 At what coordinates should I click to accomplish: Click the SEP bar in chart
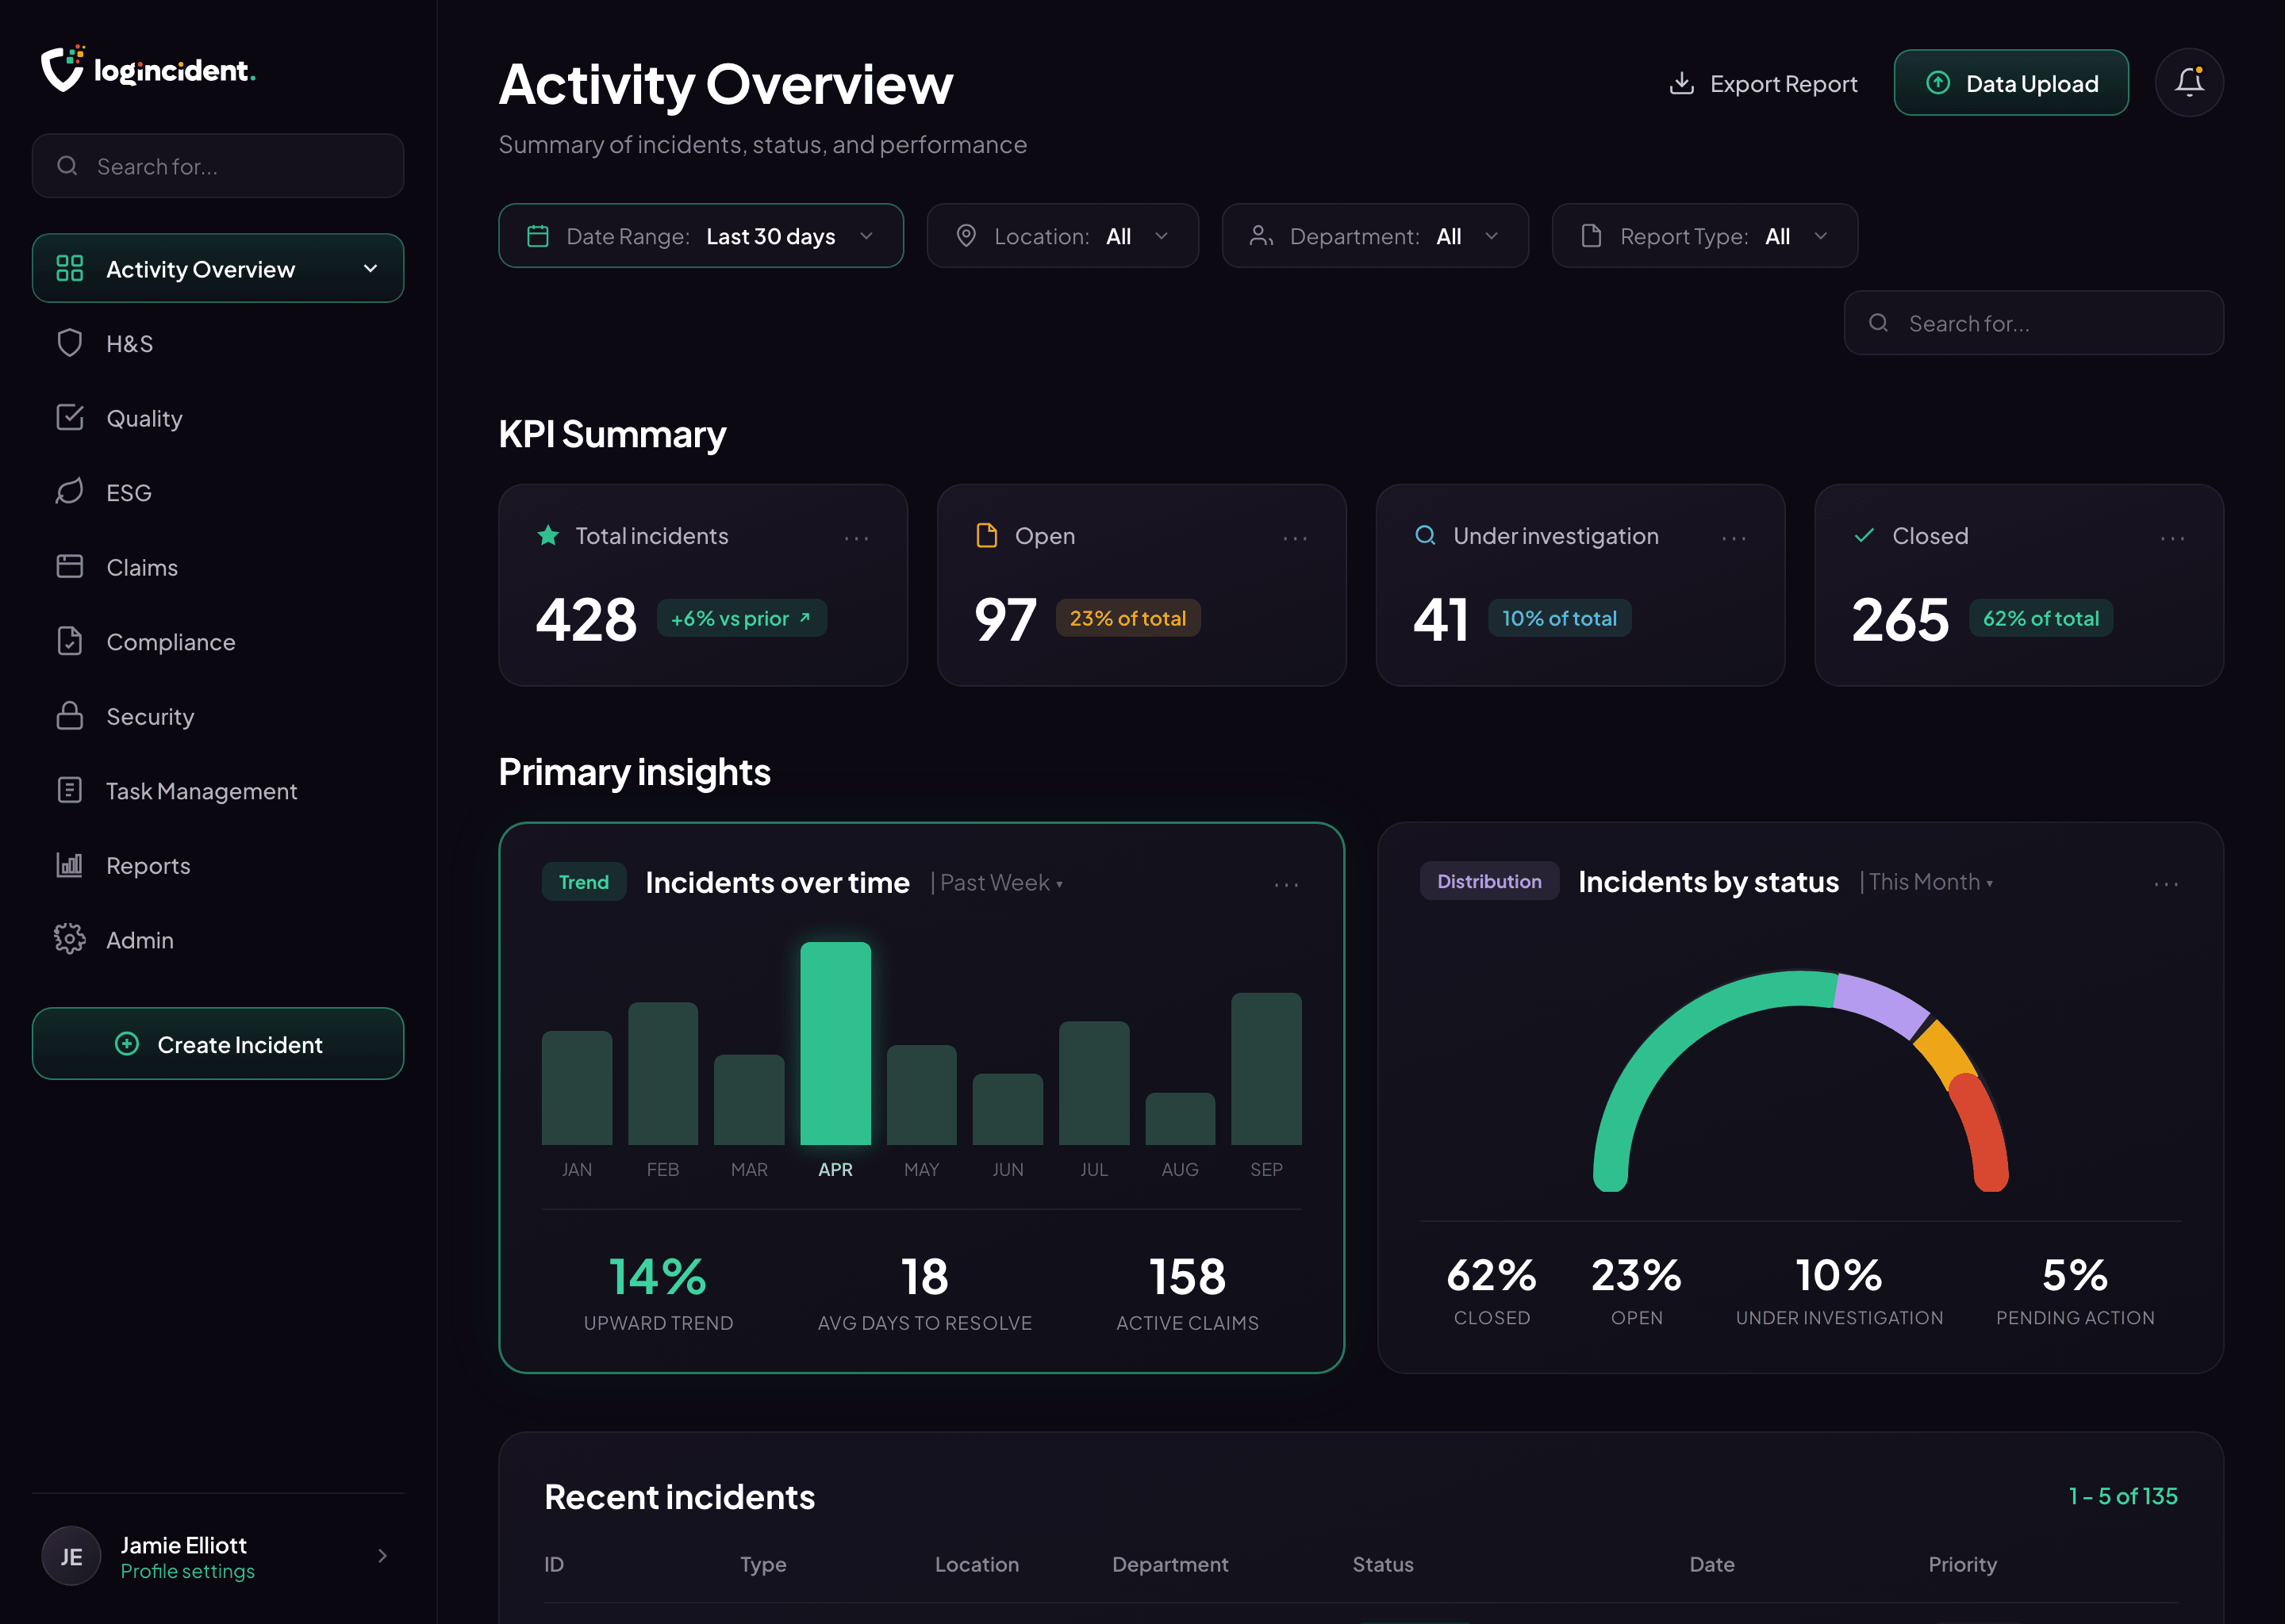(1265, 1069)
